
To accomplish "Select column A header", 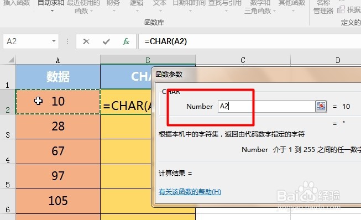I will click(58, 60).
